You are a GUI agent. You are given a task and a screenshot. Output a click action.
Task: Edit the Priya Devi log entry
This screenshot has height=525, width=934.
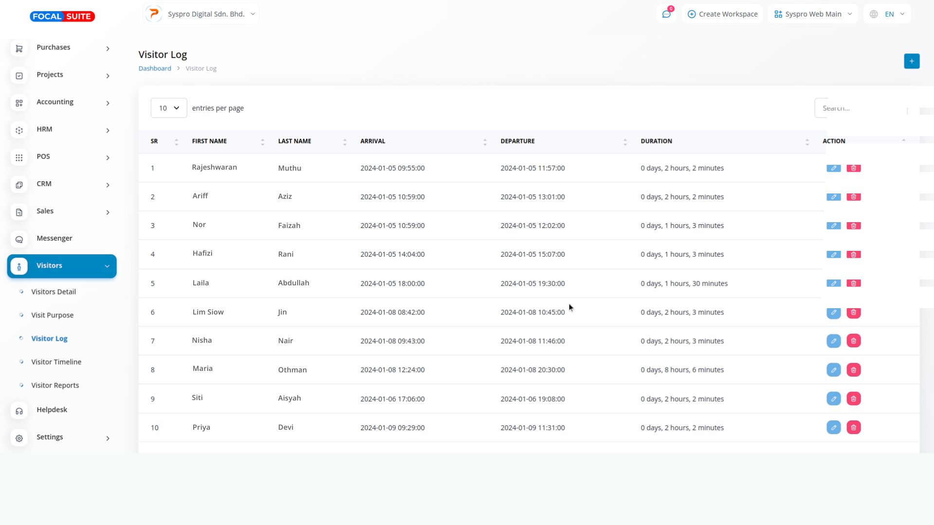(833, 428)
